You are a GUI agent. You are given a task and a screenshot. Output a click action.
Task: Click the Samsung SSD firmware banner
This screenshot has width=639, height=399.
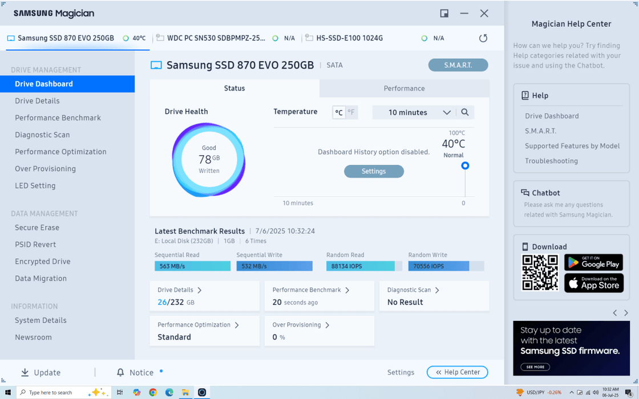click(x=571, y=348)
